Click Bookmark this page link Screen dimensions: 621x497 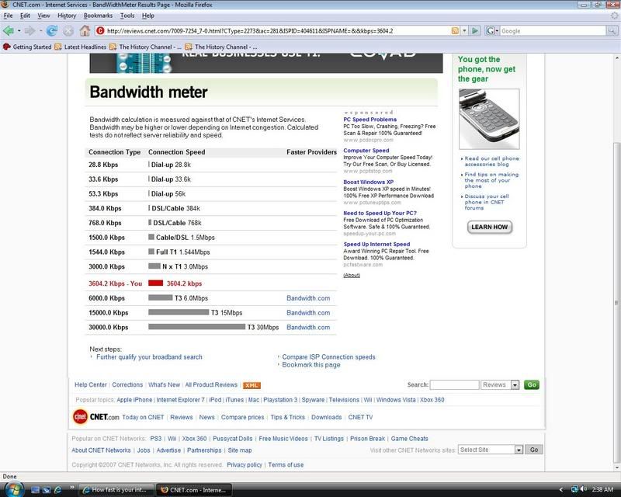[311, 365]
